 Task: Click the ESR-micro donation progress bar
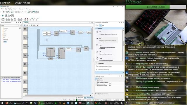tap(155, 7)
